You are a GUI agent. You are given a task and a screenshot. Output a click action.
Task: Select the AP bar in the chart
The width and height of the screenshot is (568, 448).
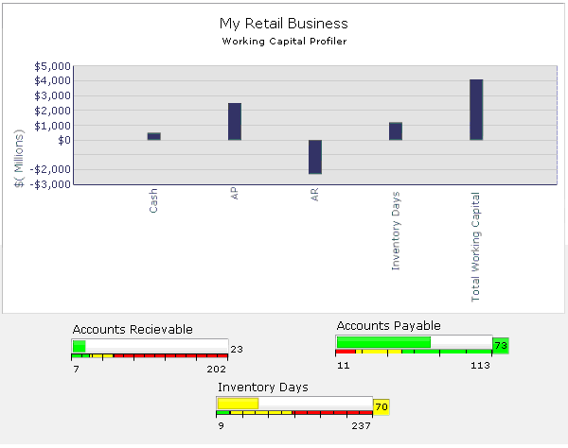pos(234,121)
